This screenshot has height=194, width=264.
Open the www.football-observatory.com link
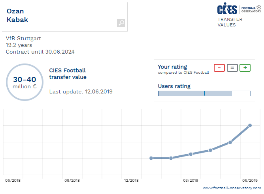tap(232, 188)
